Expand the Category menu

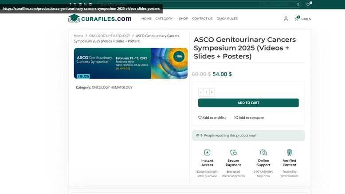click(165, 19)
